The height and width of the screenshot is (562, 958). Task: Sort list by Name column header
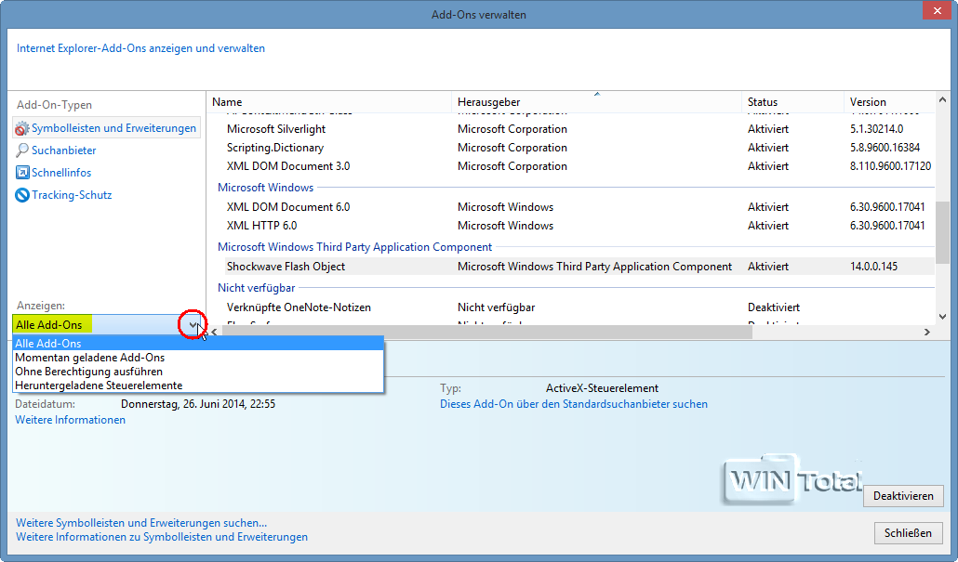329,102
